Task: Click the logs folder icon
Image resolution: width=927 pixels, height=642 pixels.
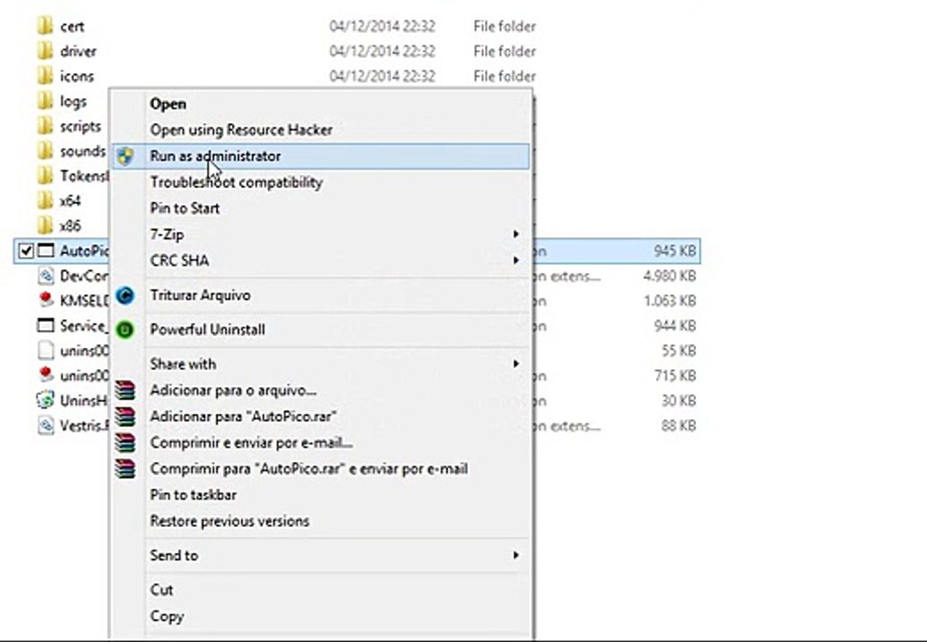Action: tap(45, 101)
